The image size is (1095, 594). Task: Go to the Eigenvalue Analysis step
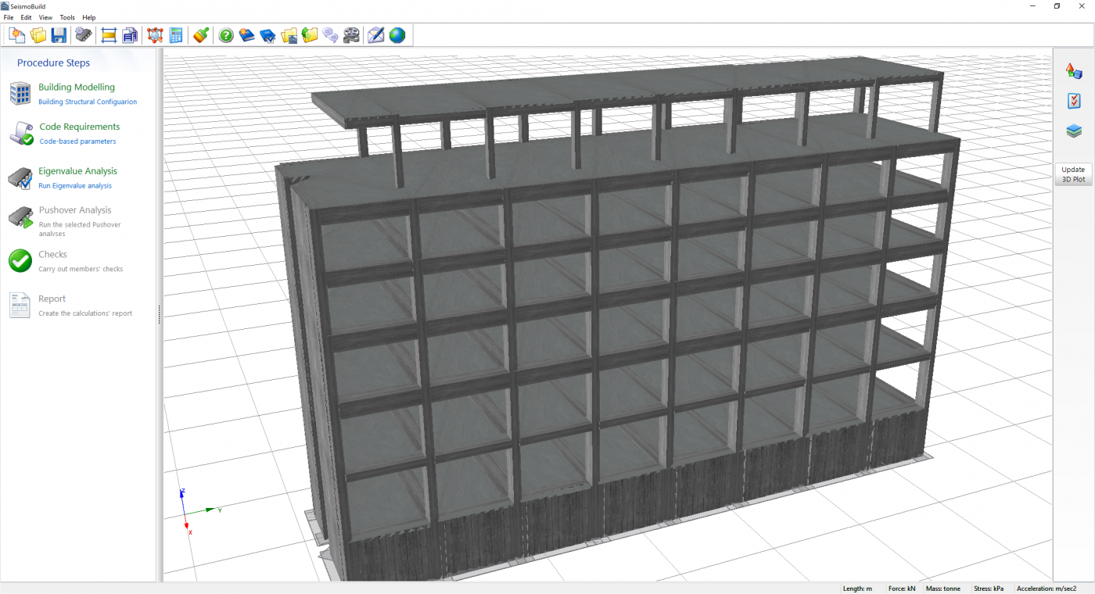(78, 171)
